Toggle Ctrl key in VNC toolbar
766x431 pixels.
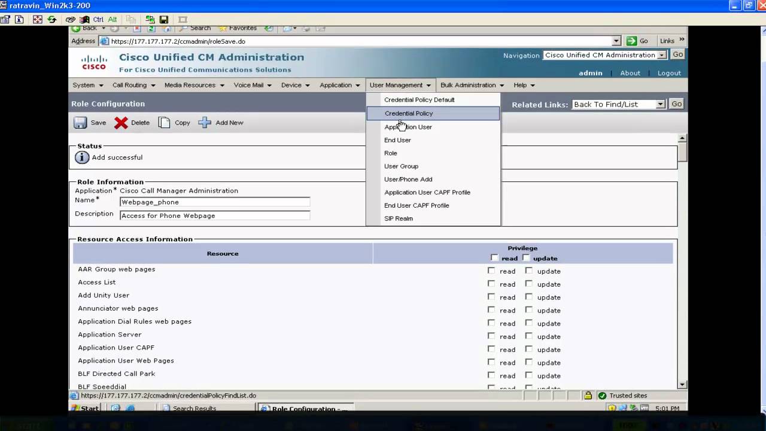(98, 19)
